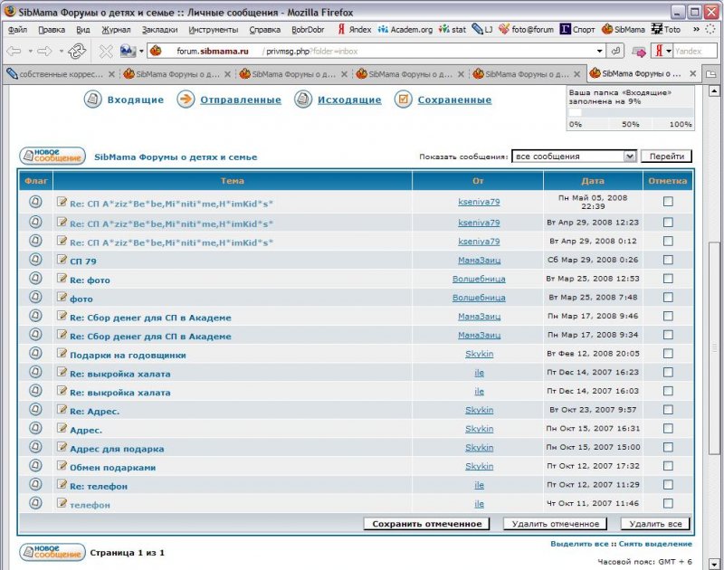Click the stop loading toolbar icon

106,52
